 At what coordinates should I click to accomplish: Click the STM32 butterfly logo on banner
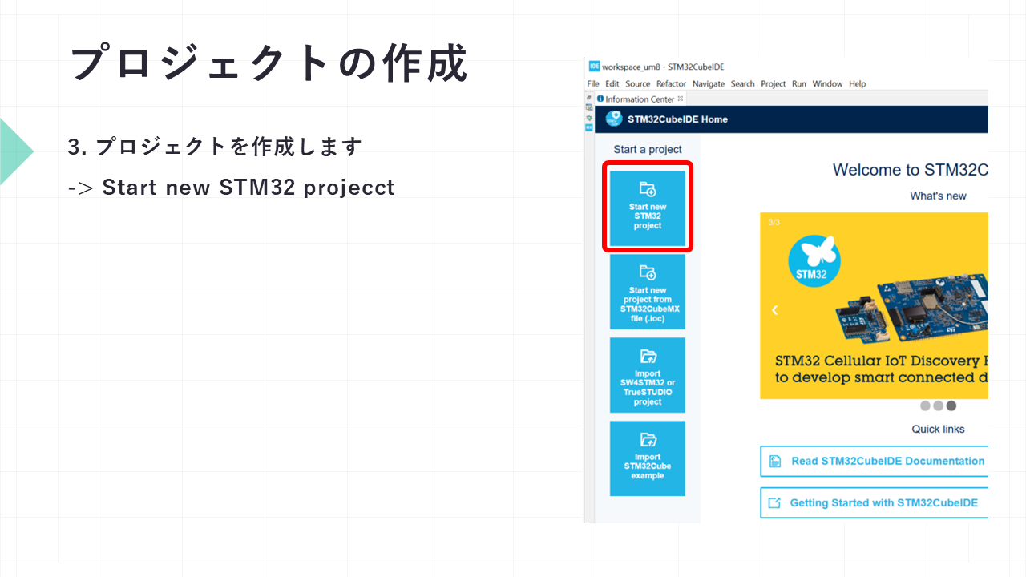814,261
